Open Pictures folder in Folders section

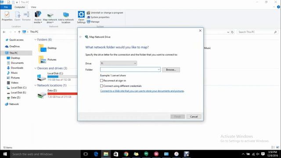pos(47,60)
